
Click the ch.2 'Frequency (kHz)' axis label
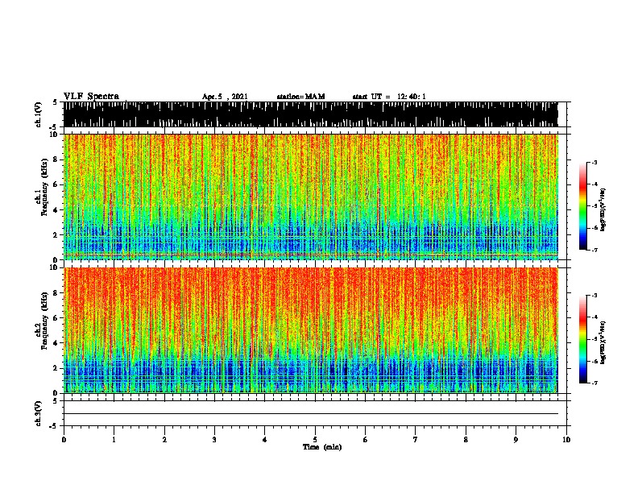coord(44,321)
